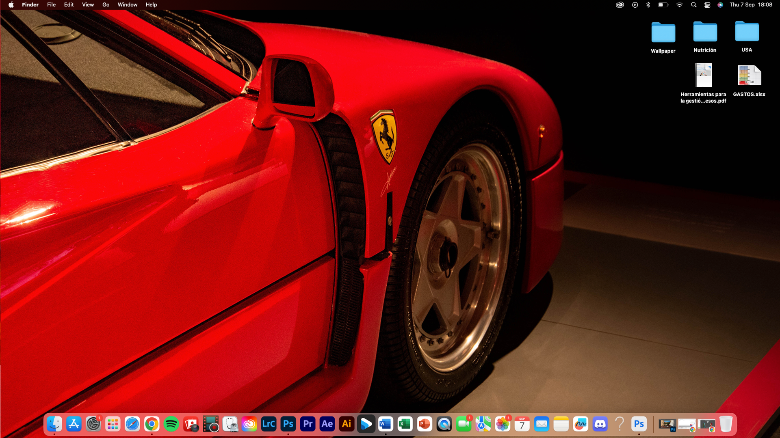Open Calendar showing Sep 7 in Dock
Viewport: 780px width, 438px height.
522,424
